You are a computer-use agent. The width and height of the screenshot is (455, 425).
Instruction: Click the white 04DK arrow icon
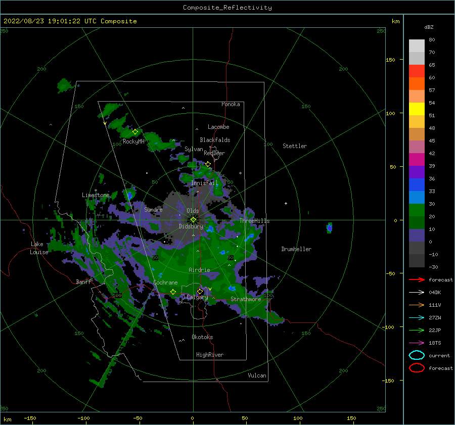click(417, 292)
